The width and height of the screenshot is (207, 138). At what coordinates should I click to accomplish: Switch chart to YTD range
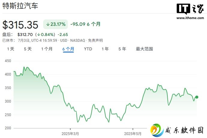point(88,49)
